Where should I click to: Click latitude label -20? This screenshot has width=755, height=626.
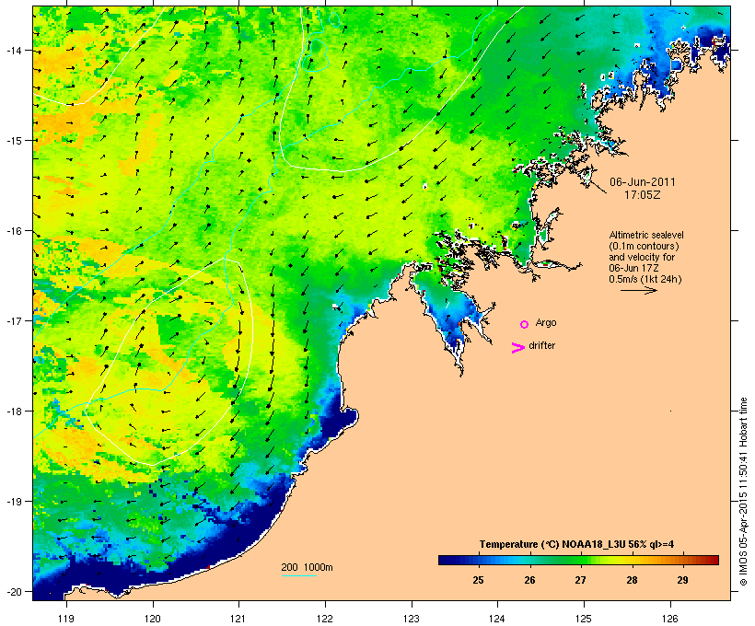(14, 591)
